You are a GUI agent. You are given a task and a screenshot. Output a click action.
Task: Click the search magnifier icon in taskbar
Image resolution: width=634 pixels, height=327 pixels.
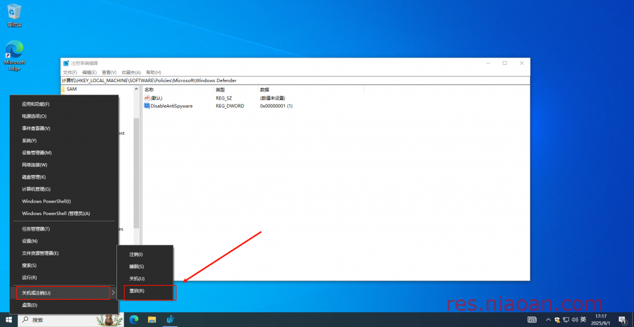click(x=25, y=320)
